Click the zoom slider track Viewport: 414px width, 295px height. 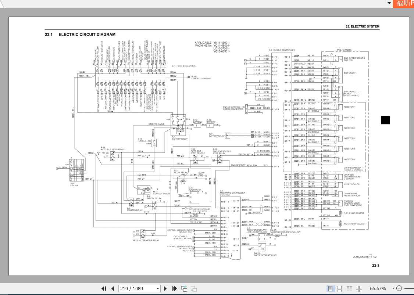pos(409,288)
